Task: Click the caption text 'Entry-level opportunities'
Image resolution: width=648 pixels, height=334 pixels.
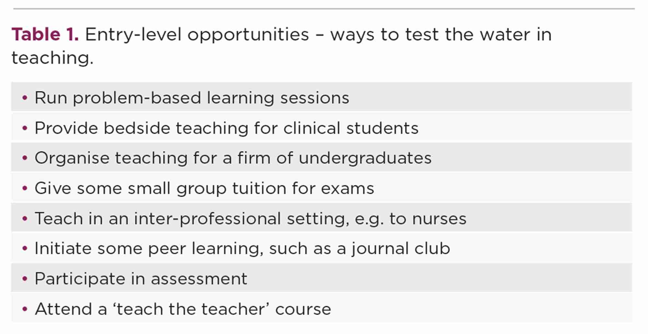Action: tap(197, 35)
